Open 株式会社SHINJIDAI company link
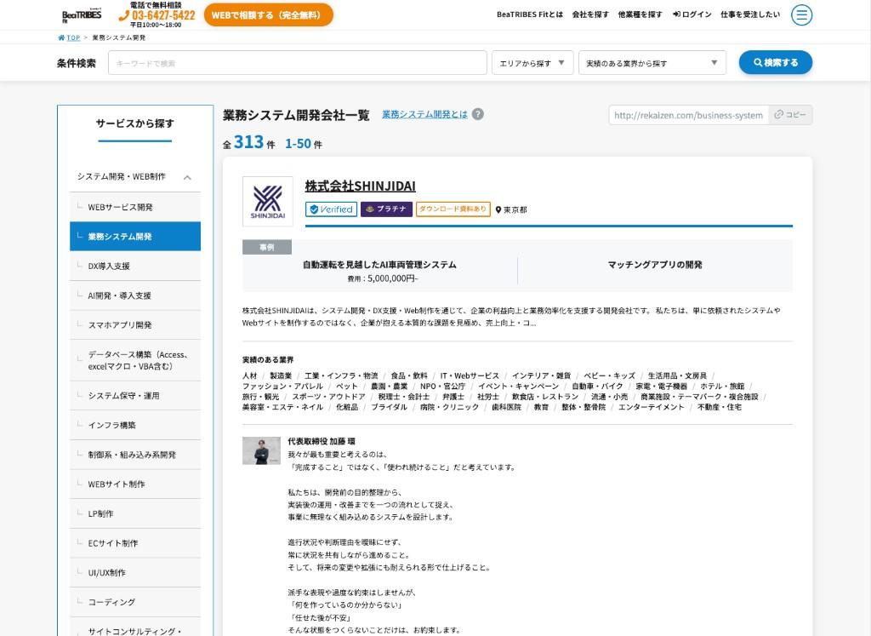This screenshot has height=636, width=871. point(360,186)
